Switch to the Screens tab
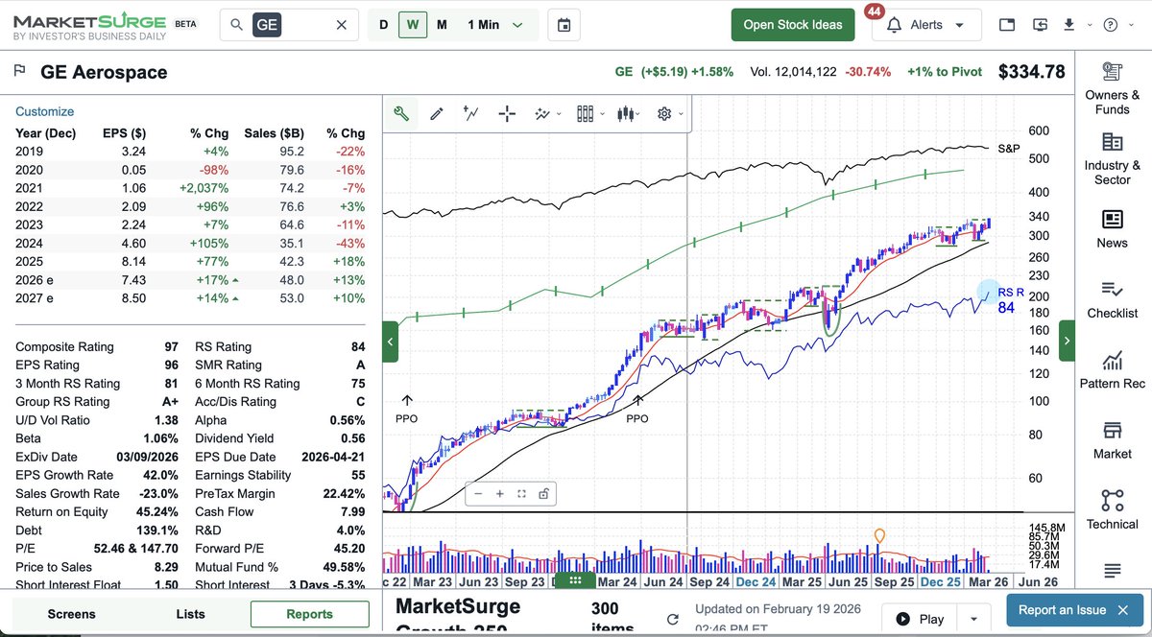The width and height of the screenshot is (1152, 637). click(x=72, y=614)
